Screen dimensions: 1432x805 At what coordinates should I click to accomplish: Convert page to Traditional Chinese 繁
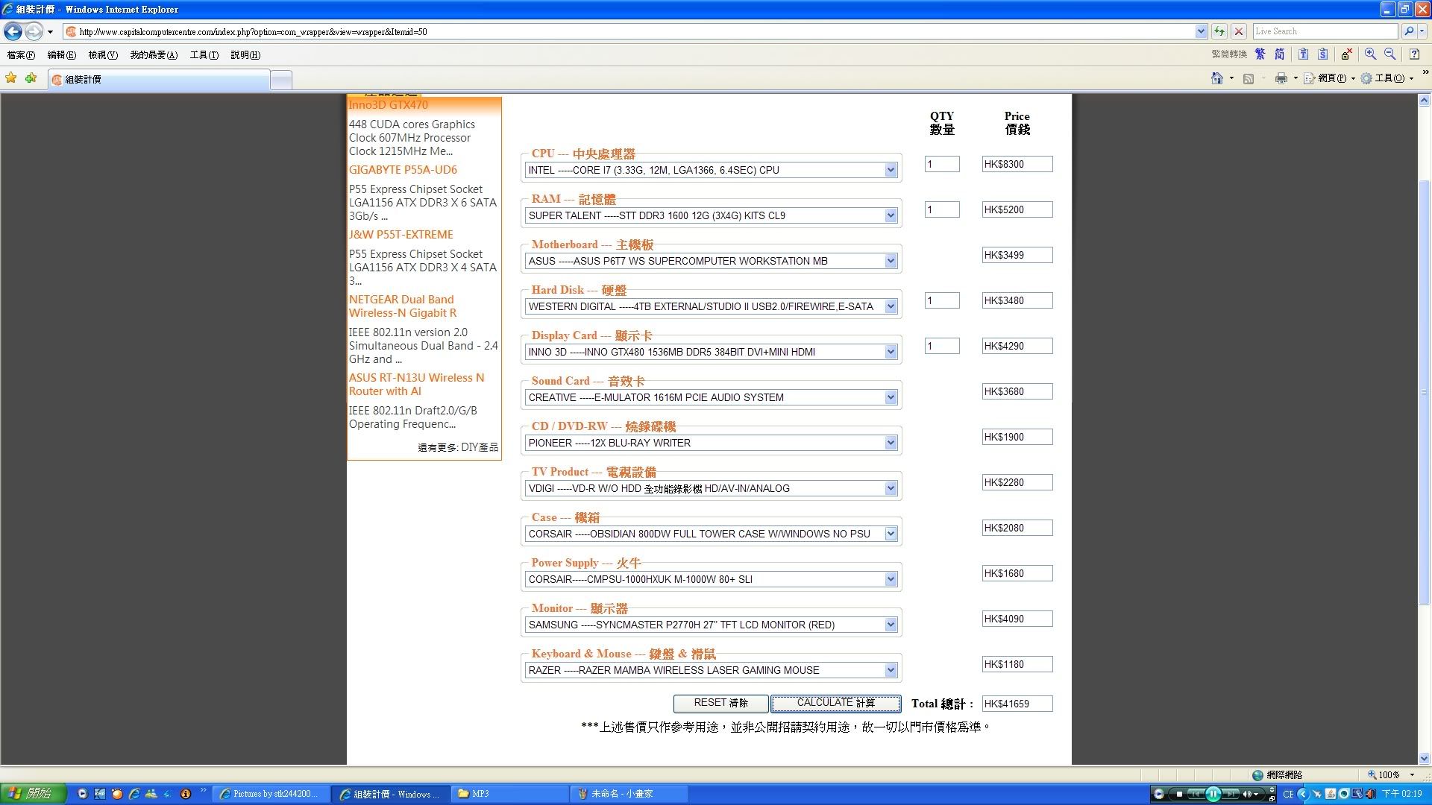click(1260, 54)
